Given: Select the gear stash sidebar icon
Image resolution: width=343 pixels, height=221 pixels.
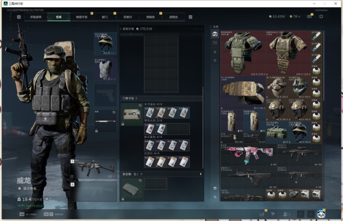Looking at the screenshot, I should point(215,60).
